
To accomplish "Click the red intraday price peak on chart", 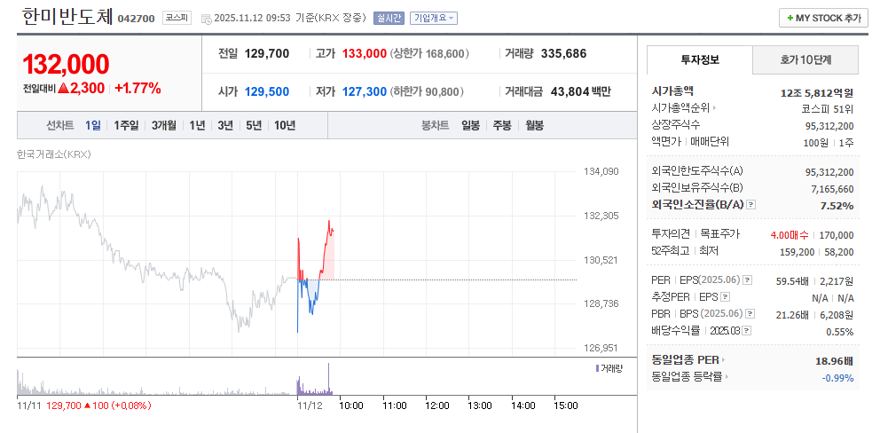I will coord(329,222).
